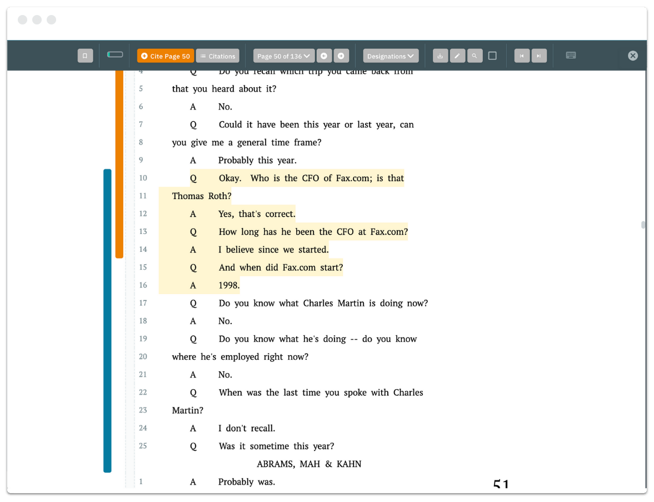Jump to next designation with the skip-forward icon

[538, 56]
